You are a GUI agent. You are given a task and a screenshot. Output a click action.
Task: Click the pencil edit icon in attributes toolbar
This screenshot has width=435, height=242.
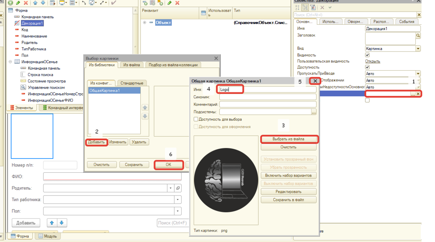coord(169,3)
